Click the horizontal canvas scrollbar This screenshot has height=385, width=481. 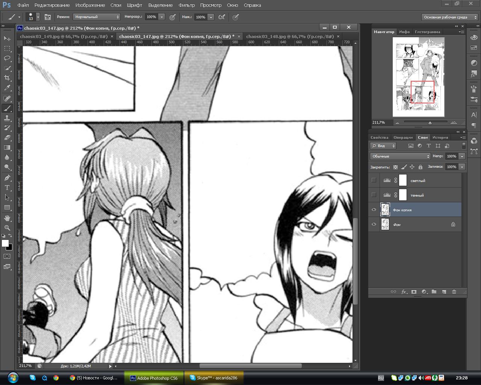251,366
